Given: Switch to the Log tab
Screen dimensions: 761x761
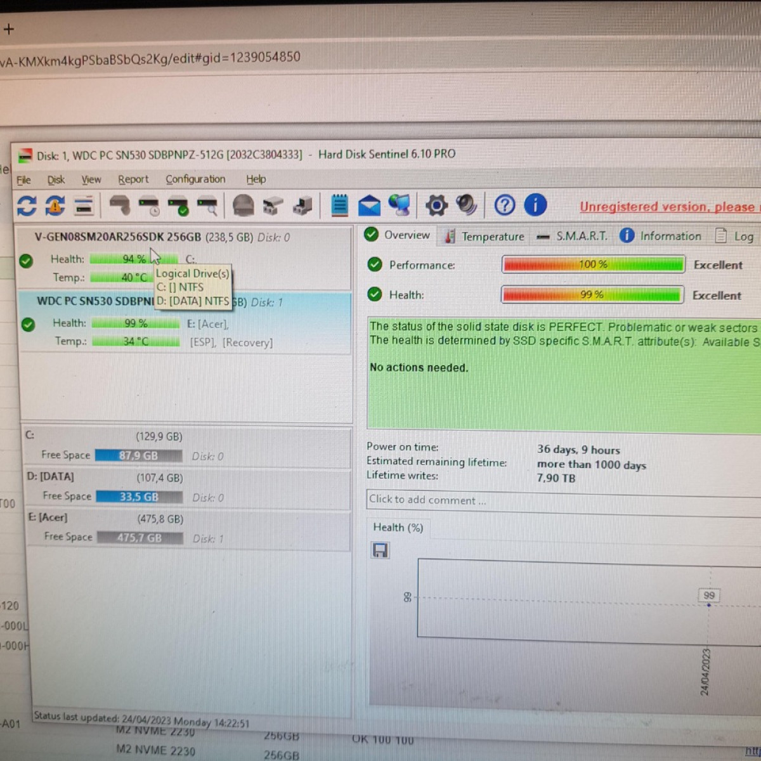Looking at the screenshot, I should pyautogui.click(x=735, y=236).
